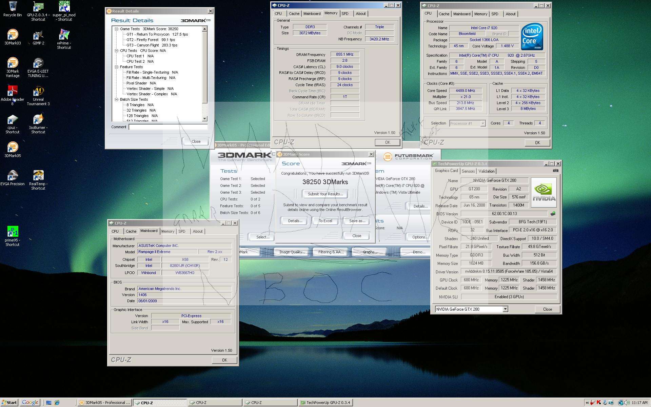Open SPD tab in Memory CPU-Z window
651x407 pixels.
[x=345, y=14]
